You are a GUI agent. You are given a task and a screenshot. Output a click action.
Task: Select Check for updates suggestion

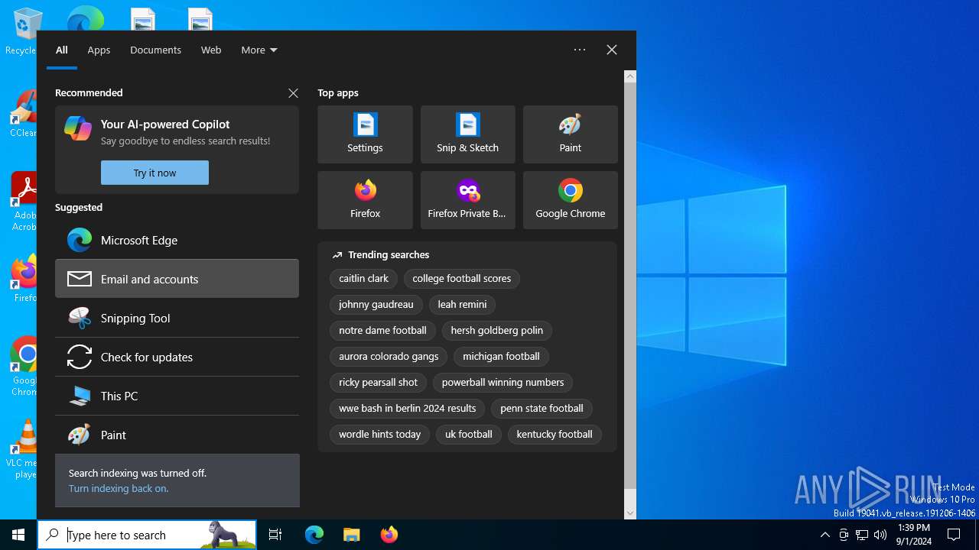click(x=177, y=357)
